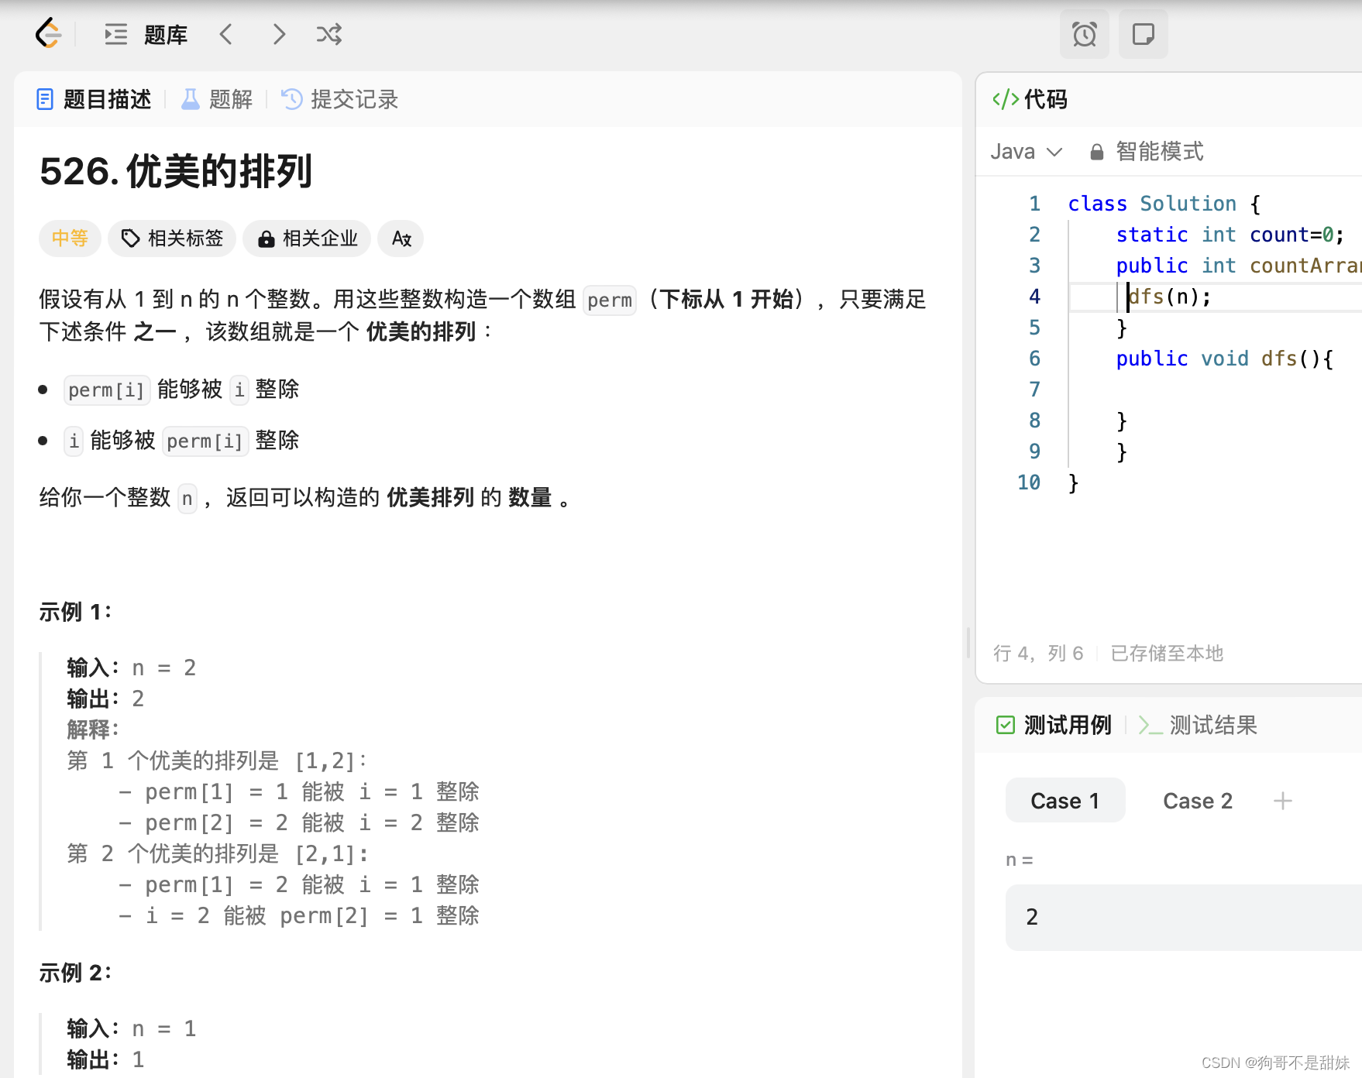Open a random problem via shuffle icon
This screenshot has height=1078, width=1362.
click(x=329, y=34)
